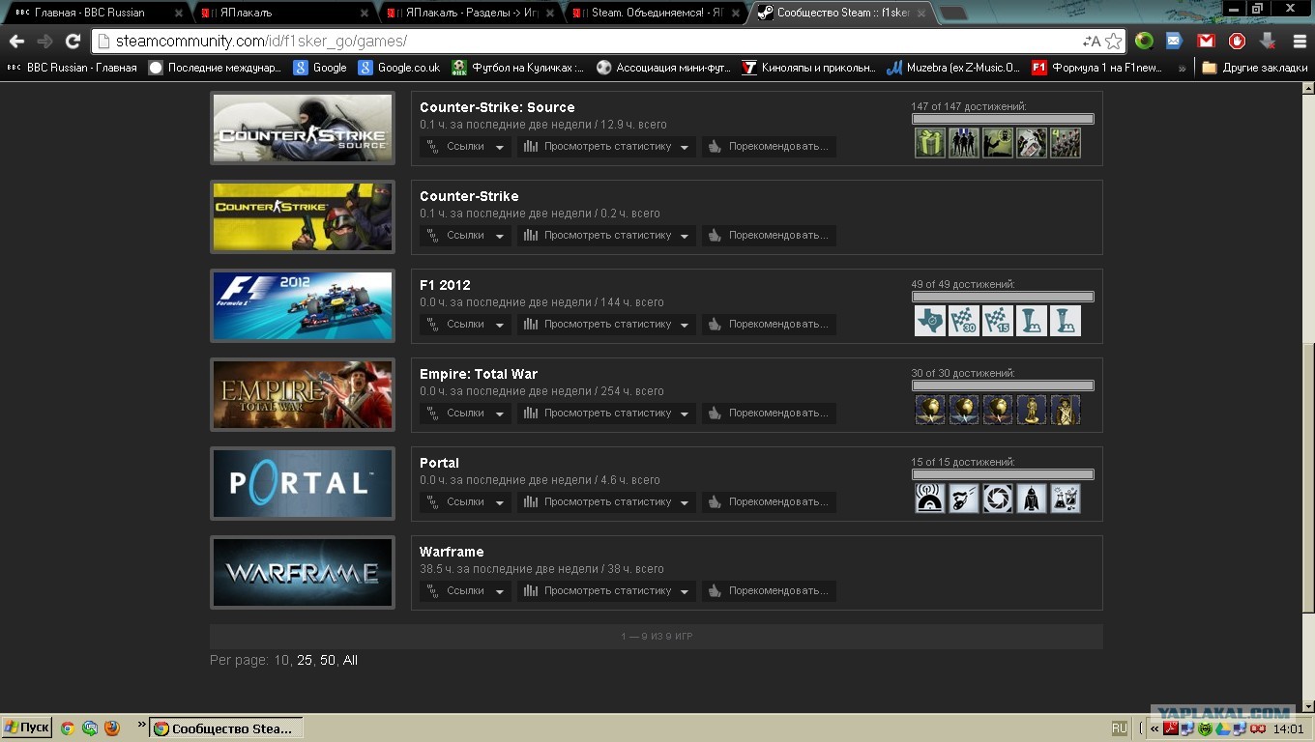1315x742 pixels.
Task: Open Ссылки dropdown for Empire: Total War
Action: 465,414
